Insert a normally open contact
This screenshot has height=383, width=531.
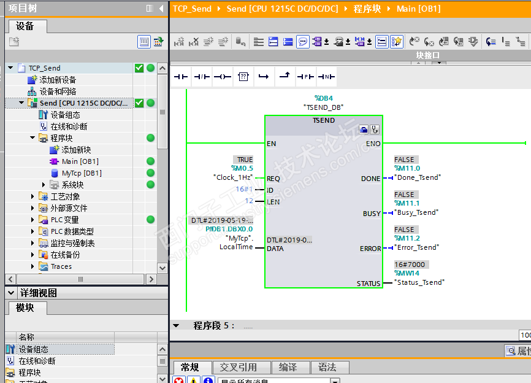180,77
